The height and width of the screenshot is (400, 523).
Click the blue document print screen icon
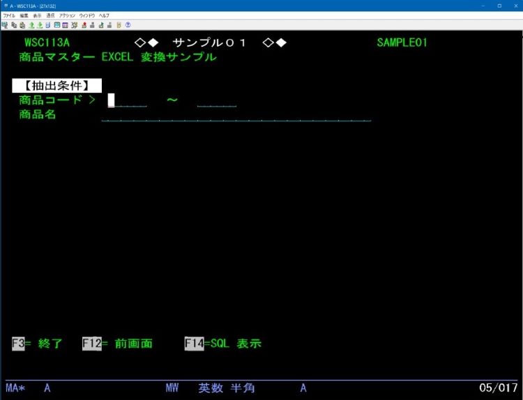click(x=48, y=24)
